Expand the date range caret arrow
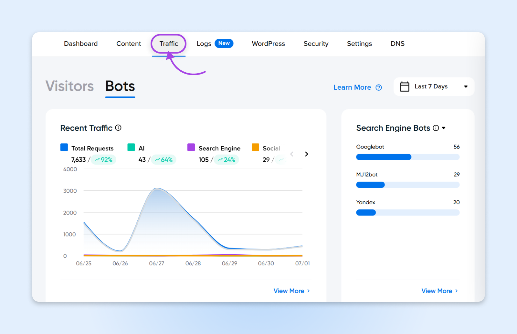This screenshot has width=517, height=334. tap(466, 86)
